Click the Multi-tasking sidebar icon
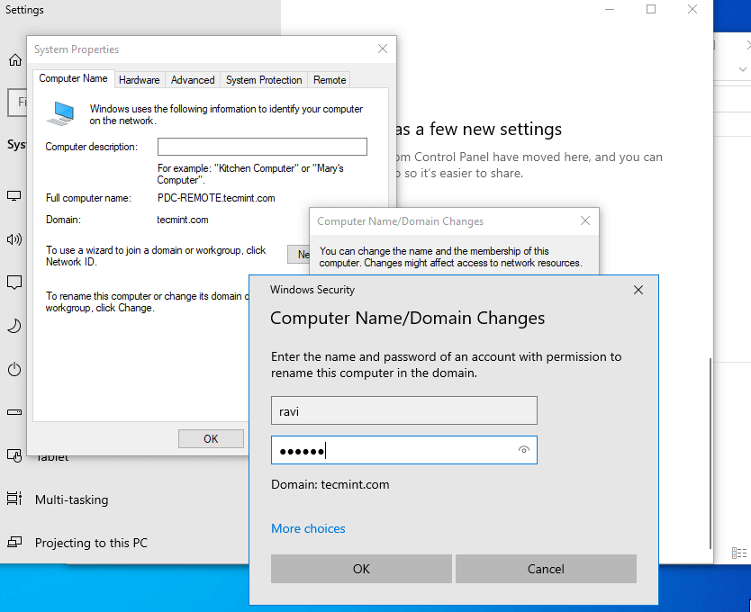 point(14,499)
